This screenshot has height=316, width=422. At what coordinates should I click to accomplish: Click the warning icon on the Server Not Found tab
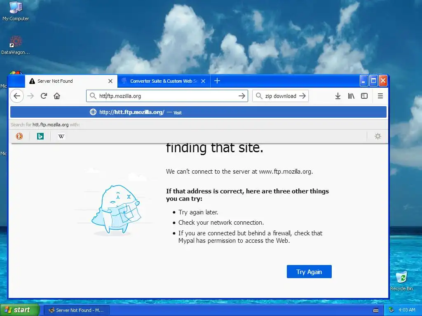pos(32,81)
